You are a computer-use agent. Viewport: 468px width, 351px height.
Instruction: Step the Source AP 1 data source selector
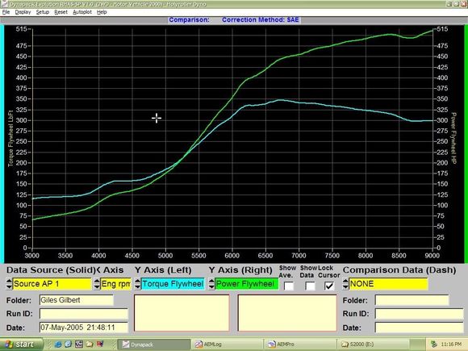(x=9, y=284)
